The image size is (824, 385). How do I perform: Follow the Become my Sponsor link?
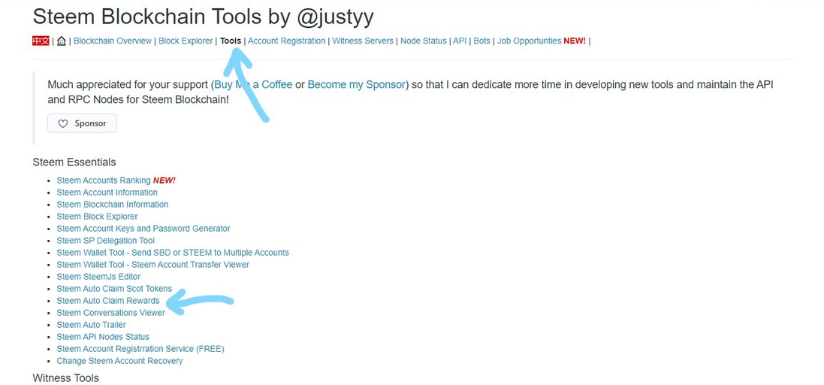(356, 85)
